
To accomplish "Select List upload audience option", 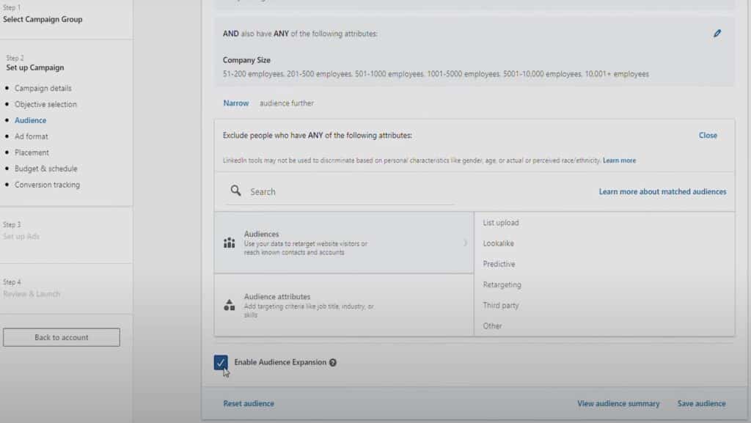I will click(x=501, y=223).
